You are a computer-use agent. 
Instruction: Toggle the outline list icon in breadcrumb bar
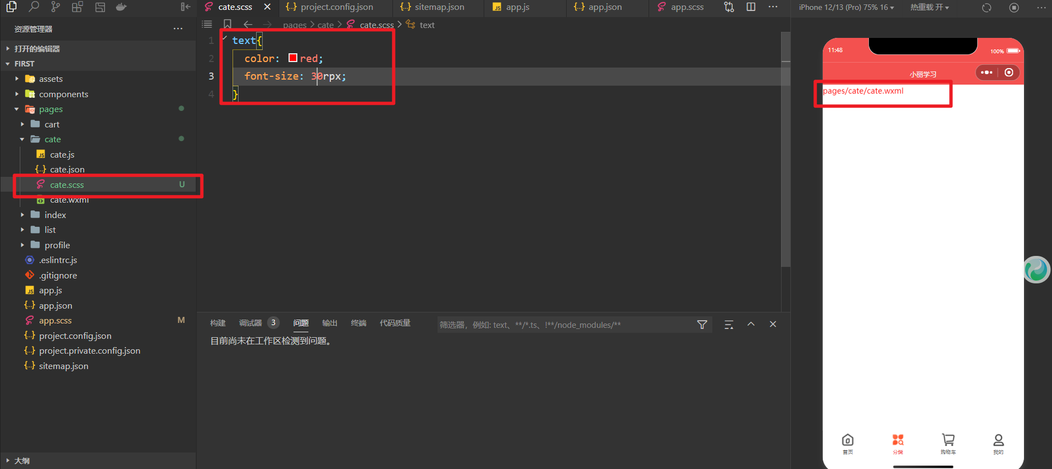tap(207, 24)
